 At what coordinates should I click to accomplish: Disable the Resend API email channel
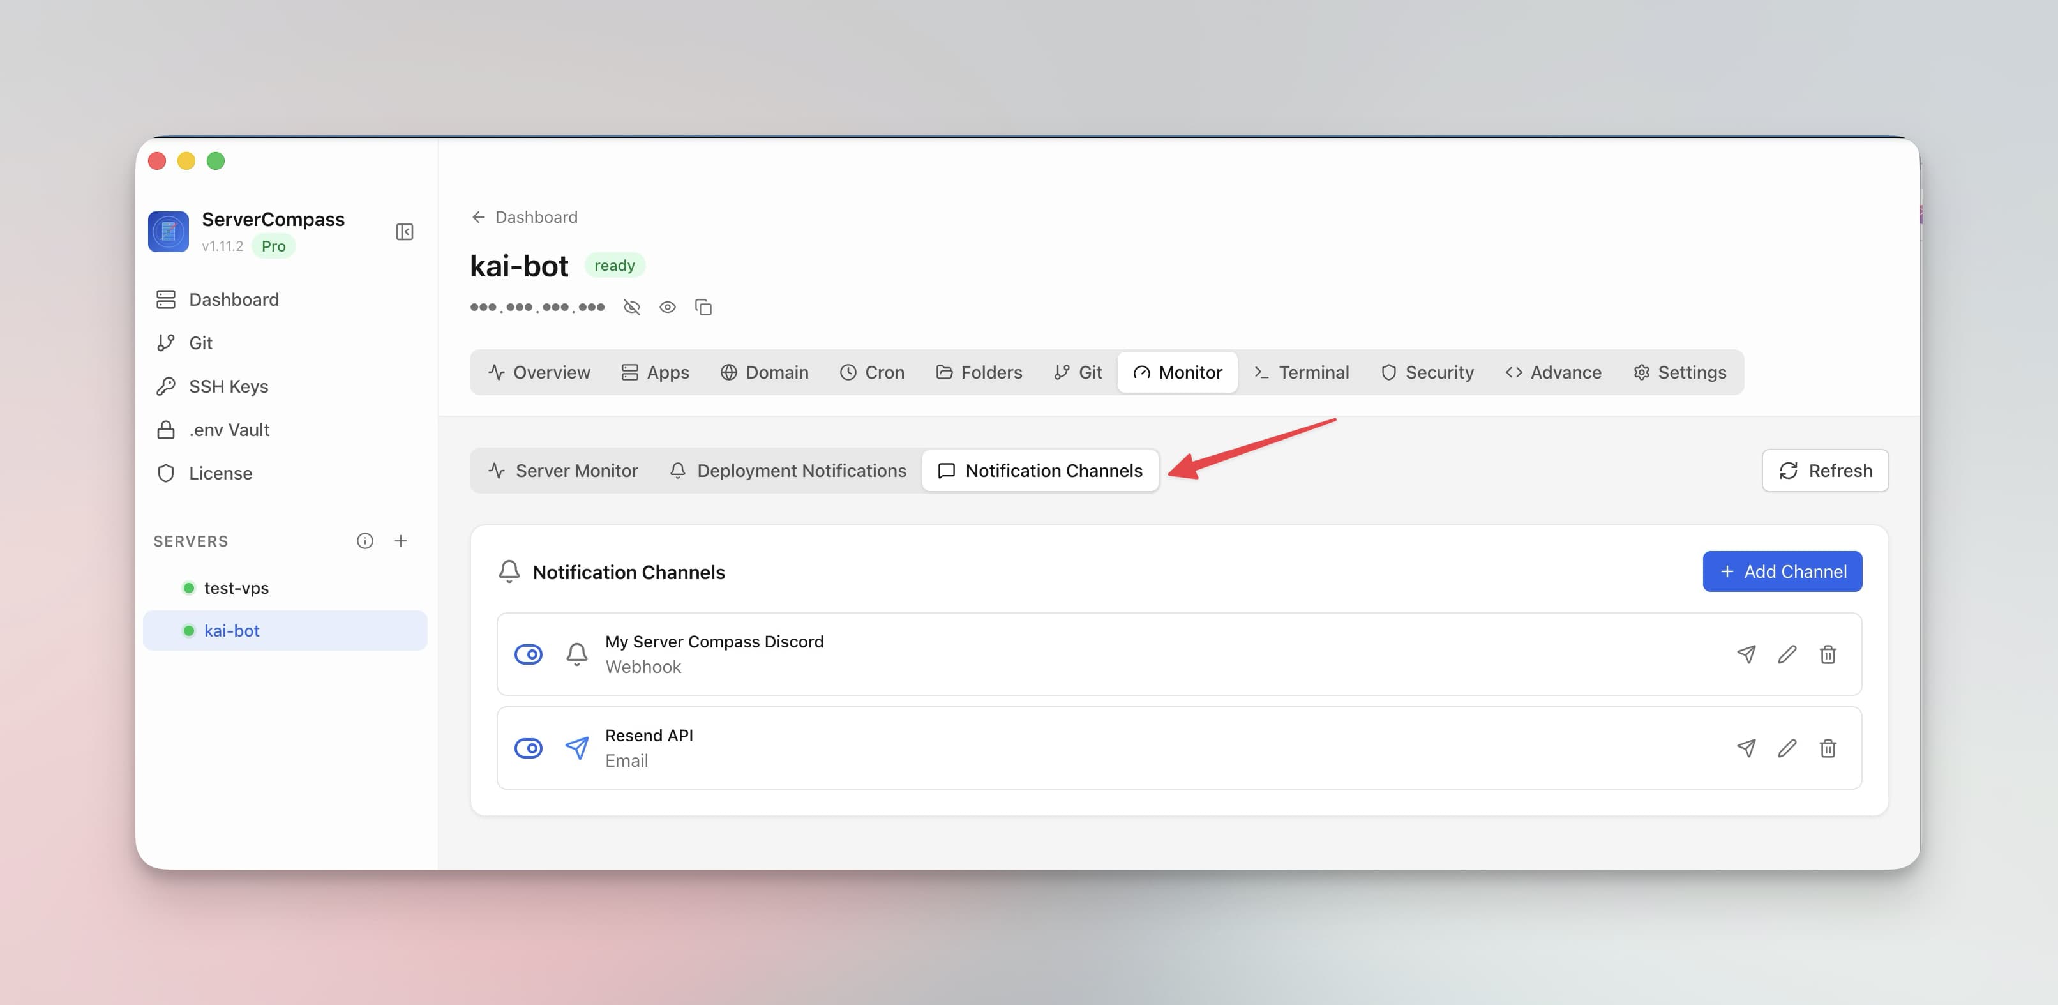(528, 748)
